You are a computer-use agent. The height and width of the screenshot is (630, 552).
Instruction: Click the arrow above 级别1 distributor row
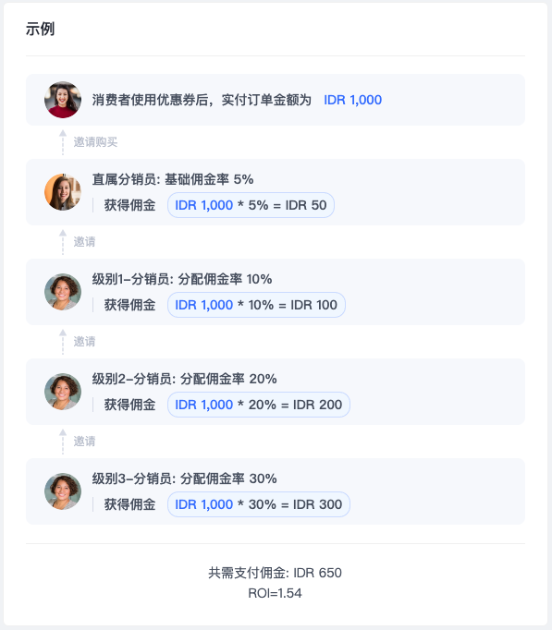(x=63, y=242)
